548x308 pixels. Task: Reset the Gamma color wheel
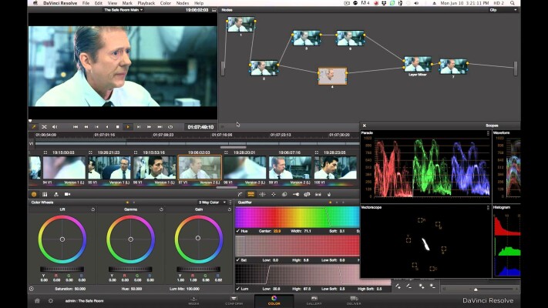161,209
